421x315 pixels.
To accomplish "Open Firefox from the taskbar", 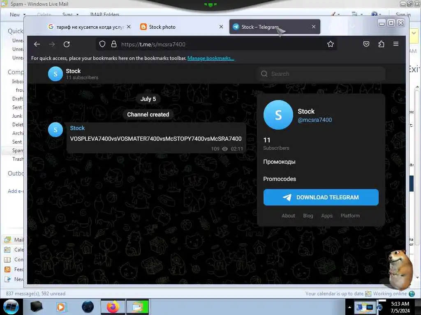I will tap(113, 307).
